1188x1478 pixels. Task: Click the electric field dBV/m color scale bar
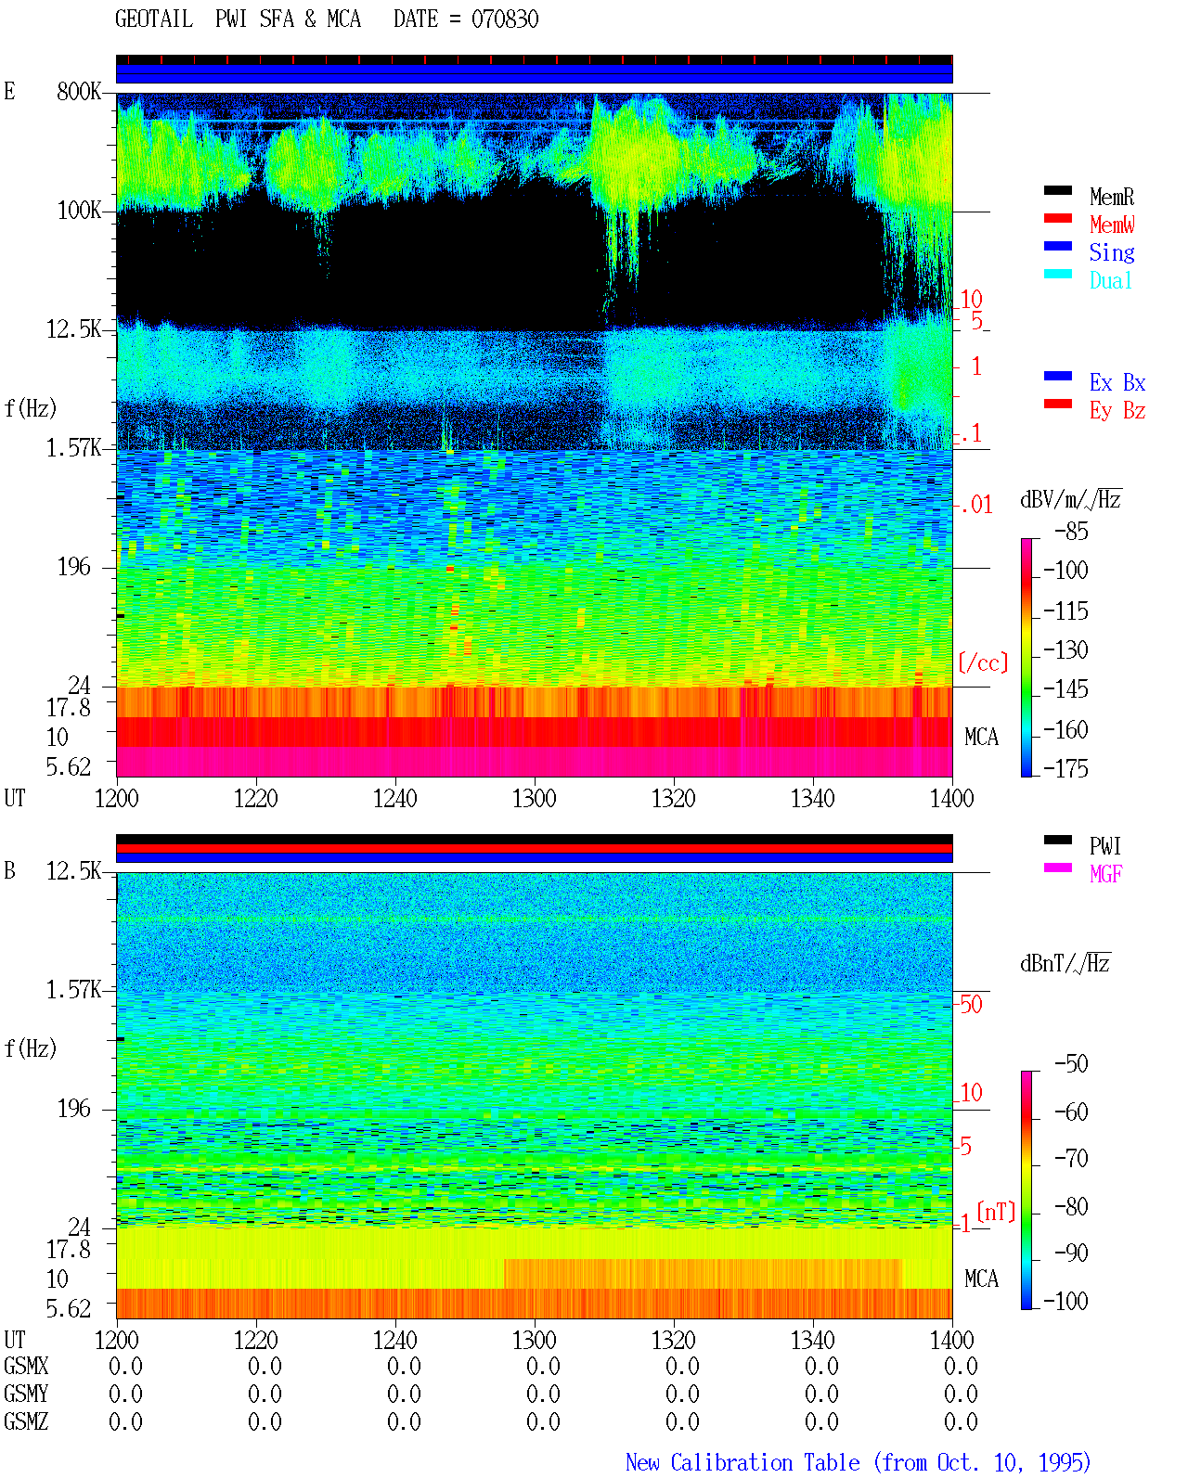[x=1026, y=657]
